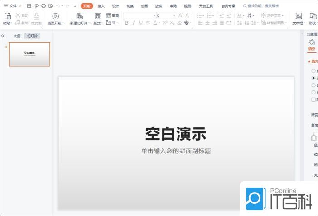Image resolution: width=318 pixels, height=216 pixels.
Task: Open the Developer Tools (开发工具) tab
Action: pos(206,6)
